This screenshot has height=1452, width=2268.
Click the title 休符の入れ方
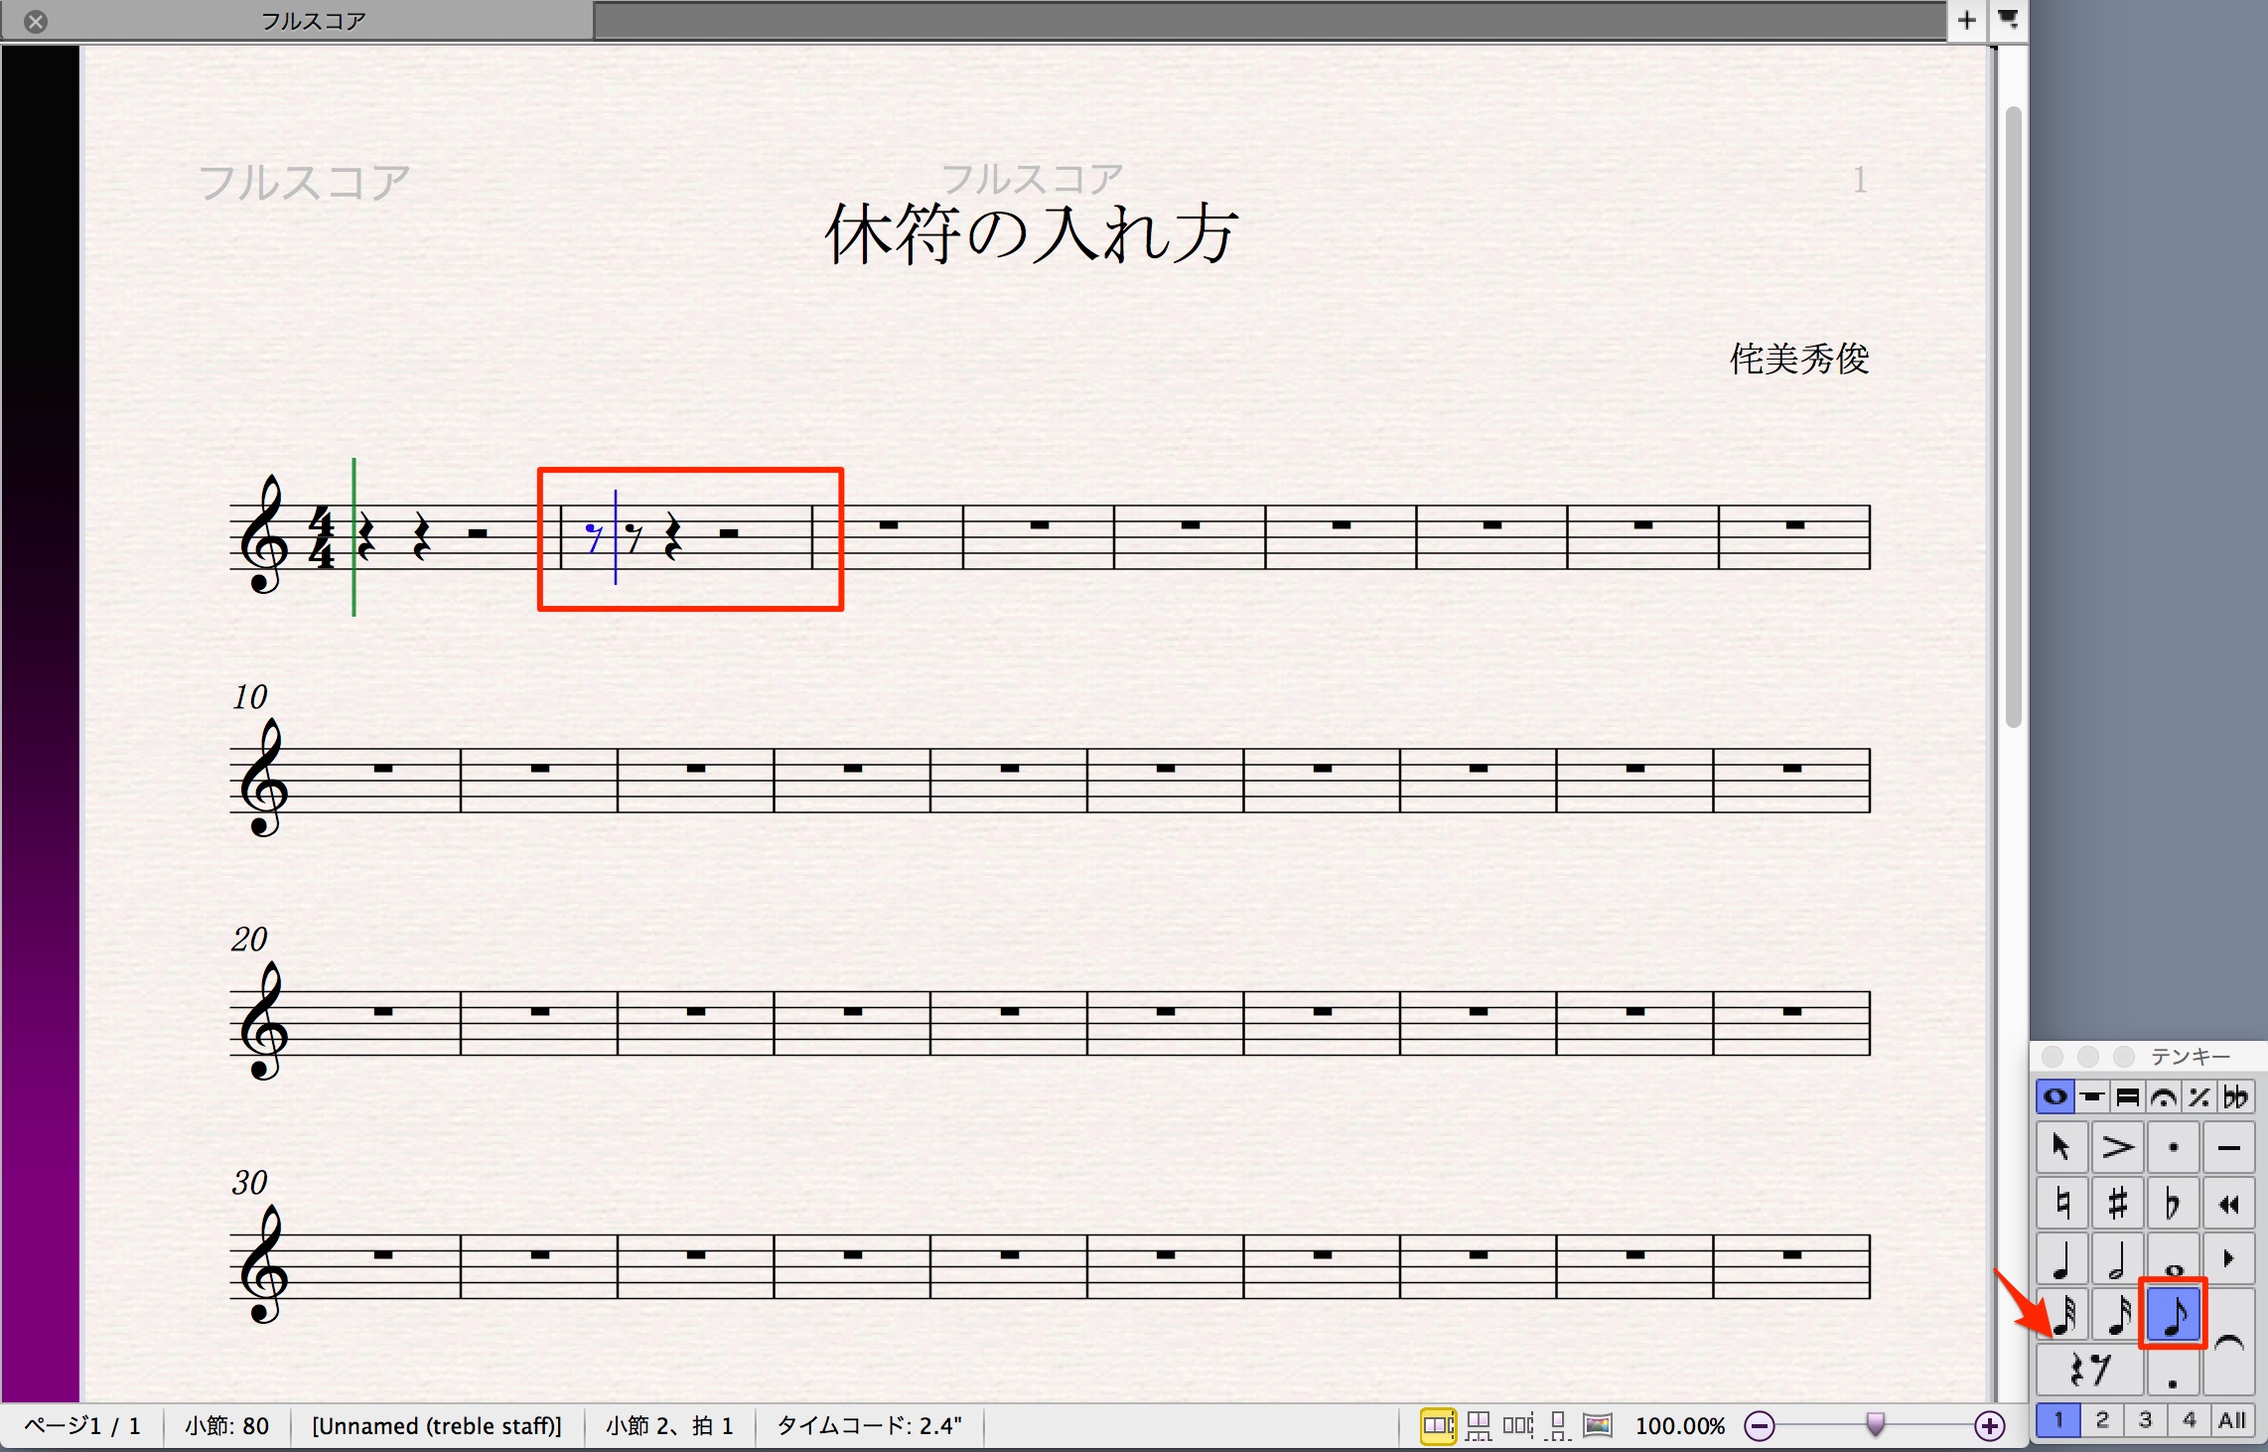[x=1032, y=233]
